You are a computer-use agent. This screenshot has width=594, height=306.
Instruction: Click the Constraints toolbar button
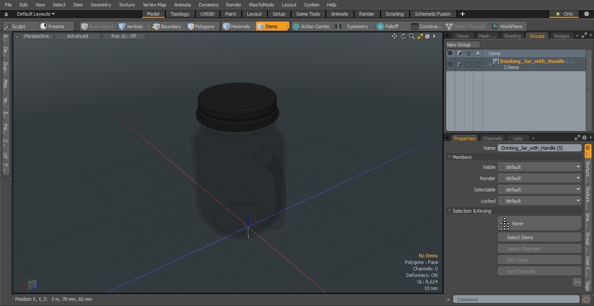click(427, 26)
